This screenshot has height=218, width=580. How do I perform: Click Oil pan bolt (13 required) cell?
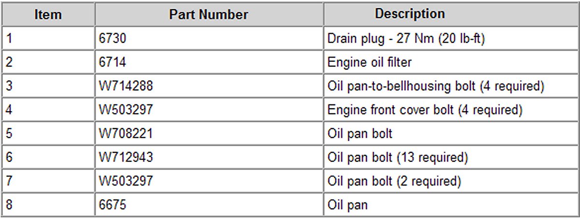[x=398, y=158]
